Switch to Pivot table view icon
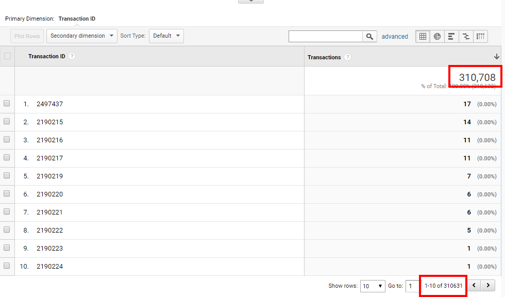The image size is (505, 297). pyautogui.click(x=480, y=37)
